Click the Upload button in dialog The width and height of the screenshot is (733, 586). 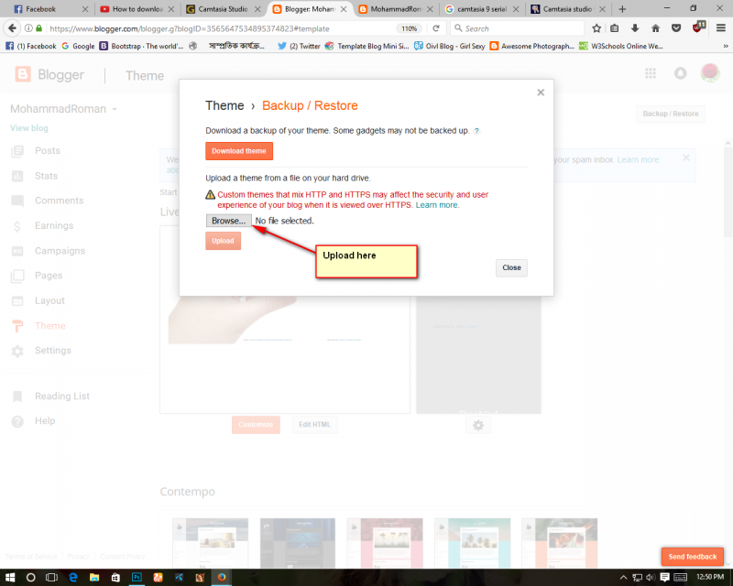pos(223,241)
